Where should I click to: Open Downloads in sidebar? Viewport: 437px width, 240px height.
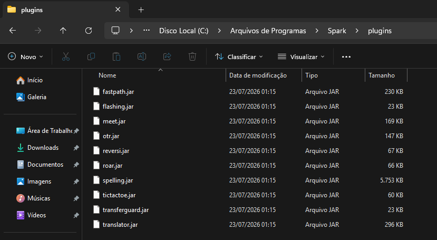tap(37, 148)
